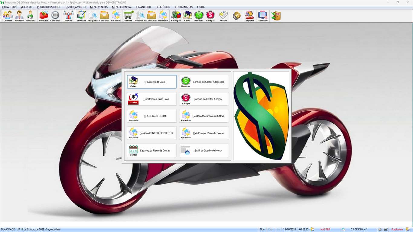Image resolution: width=413 pixels, height=232 pixels.
Task: Open the Serviços checklist icon
Action: [x=81, y=16]
